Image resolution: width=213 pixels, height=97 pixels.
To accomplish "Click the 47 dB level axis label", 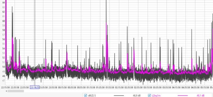I will point(3,81).
